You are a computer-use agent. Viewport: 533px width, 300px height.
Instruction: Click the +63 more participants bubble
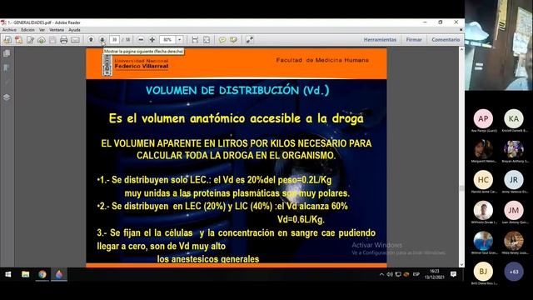click(x=514, y=272)
